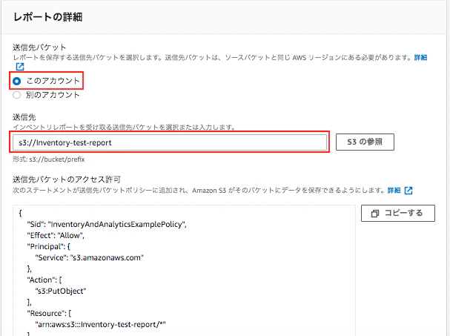
Task: Click the 送信先バケットのアクセス許可 label
Action: click(x=67, y=179)
